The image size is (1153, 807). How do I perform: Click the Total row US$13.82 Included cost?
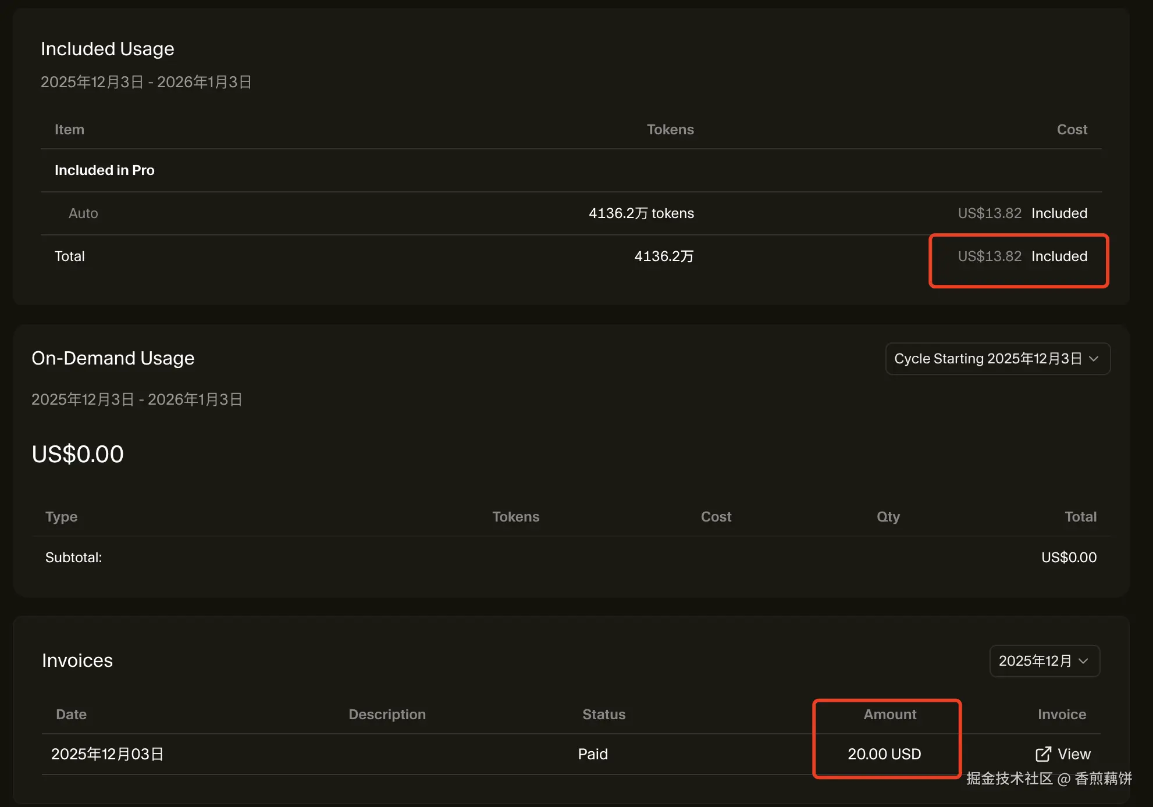pyautogui.click(x=1022, y=256)
